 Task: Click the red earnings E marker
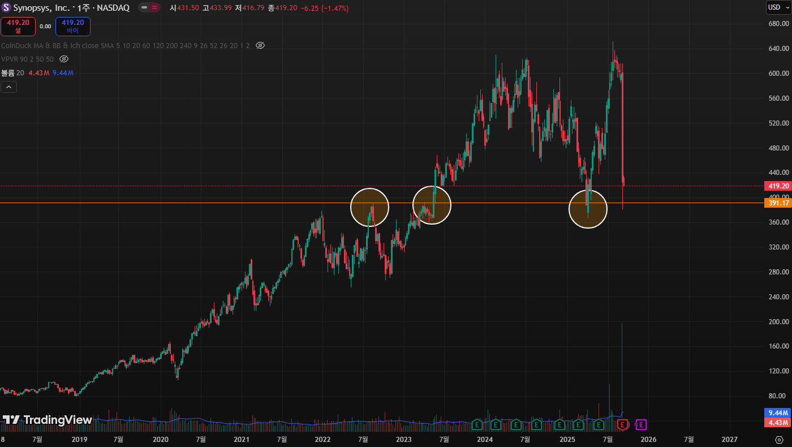click(x=623, y=424)
